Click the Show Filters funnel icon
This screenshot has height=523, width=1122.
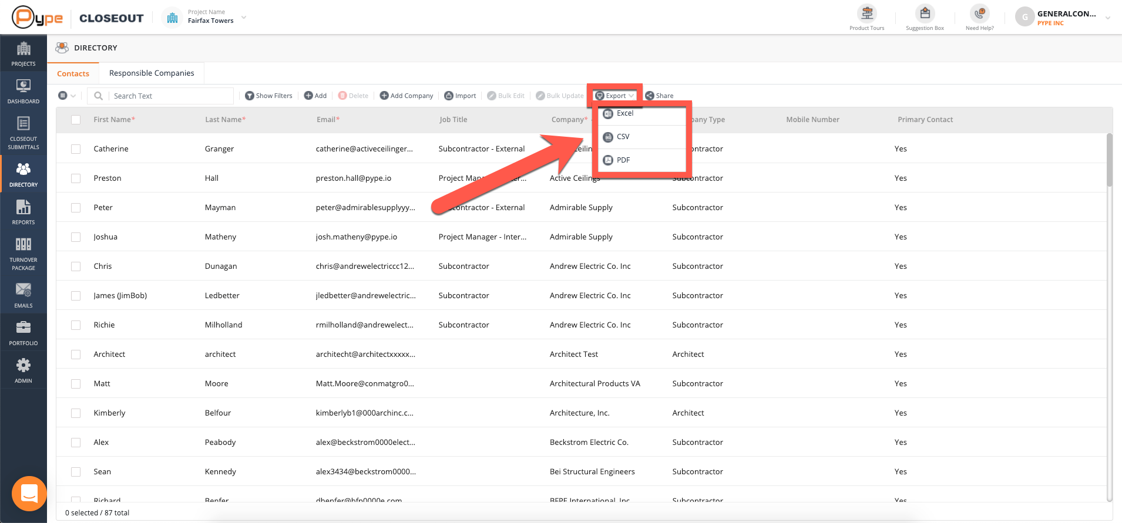click(250, 96)
